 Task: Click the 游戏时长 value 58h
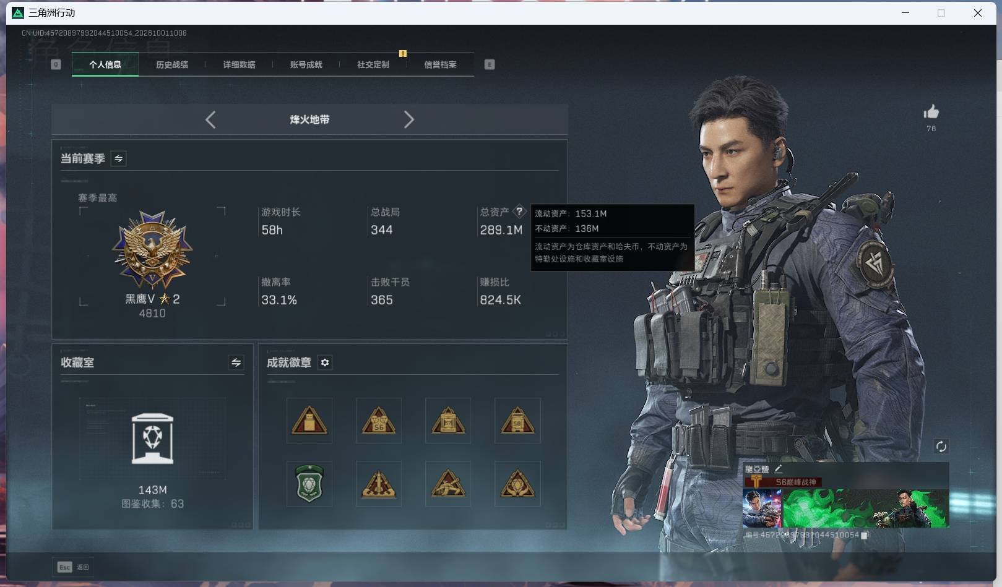[x=272, y=230]
